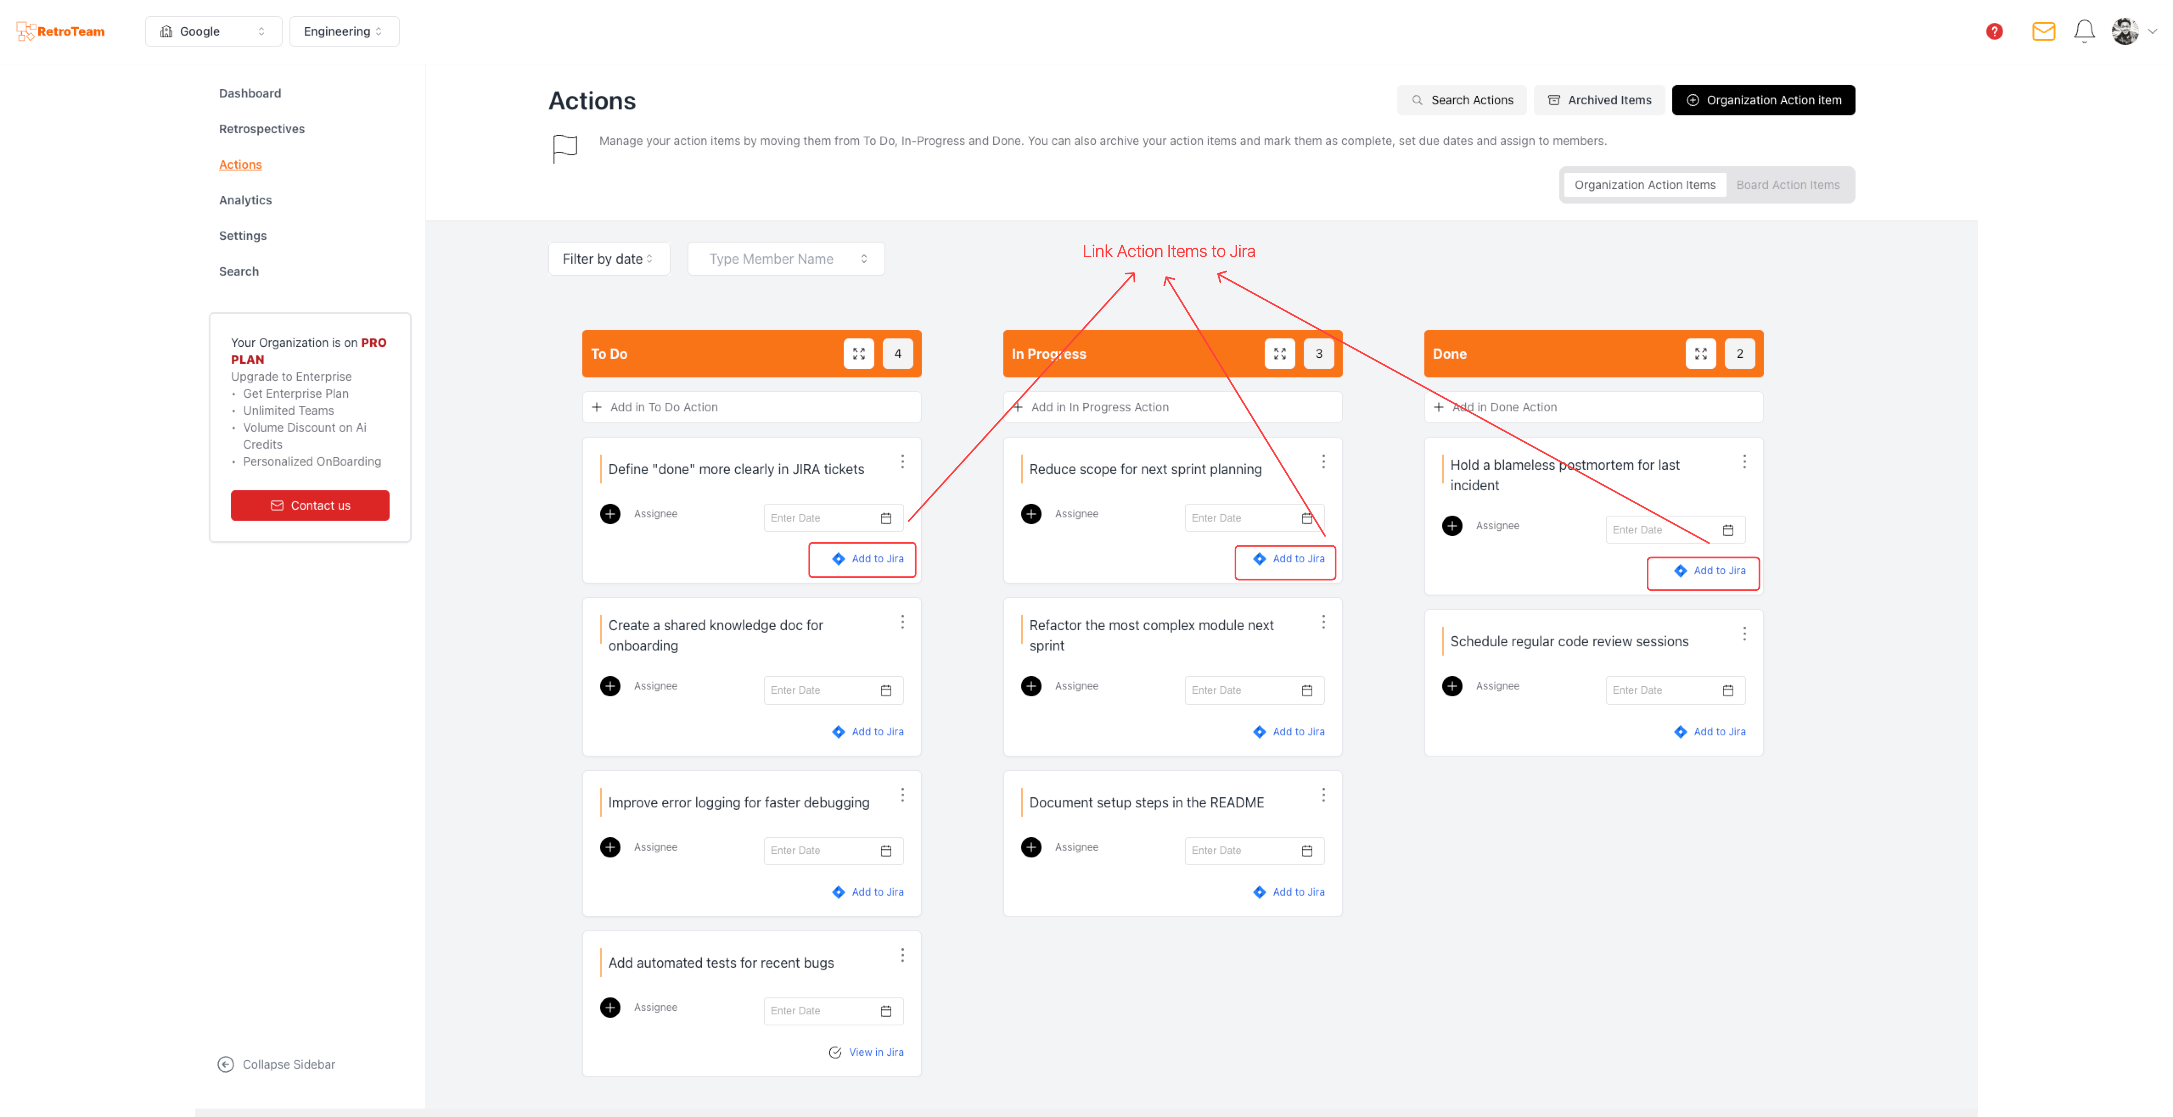Add Refactor complex module card to Jira
This screenshot has height=1117, width=2173.
[1289, 732]
